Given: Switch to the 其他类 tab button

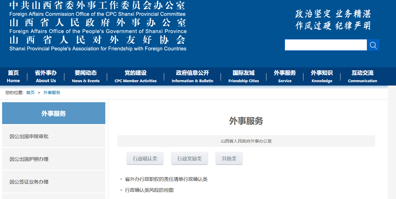Looking at the screenshot, I should (229, 158).
